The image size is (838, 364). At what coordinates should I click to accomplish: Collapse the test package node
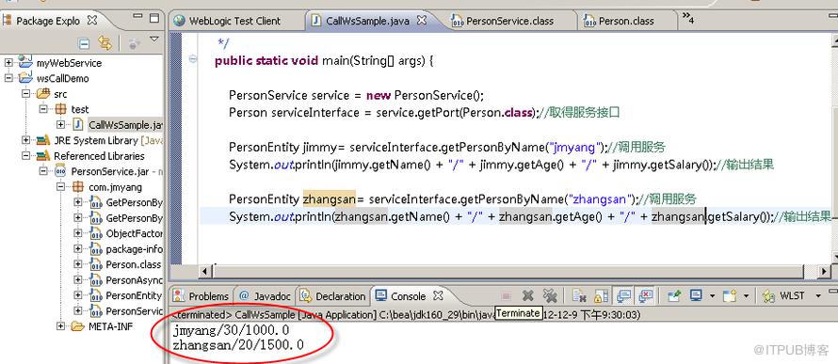pos(43,109)
